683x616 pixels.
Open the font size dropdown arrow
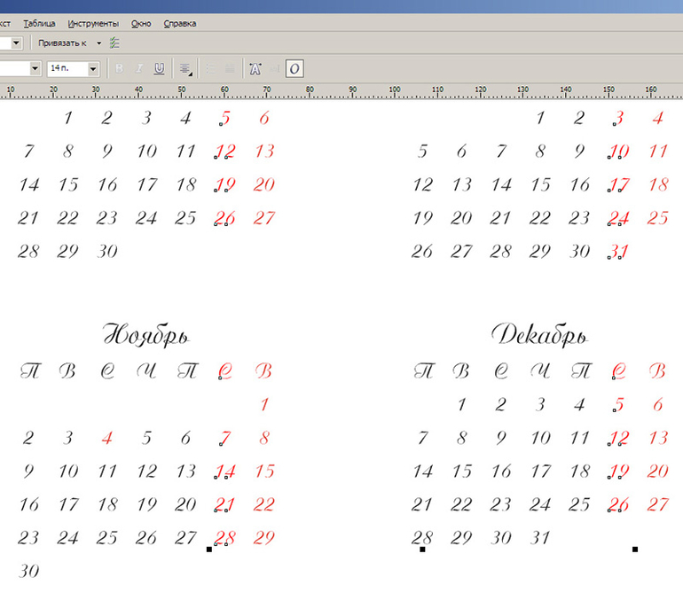(x=93, y=68)
